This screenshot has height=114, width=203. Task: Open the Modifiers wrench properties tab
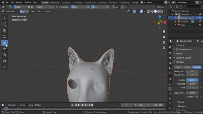(170, 84)
